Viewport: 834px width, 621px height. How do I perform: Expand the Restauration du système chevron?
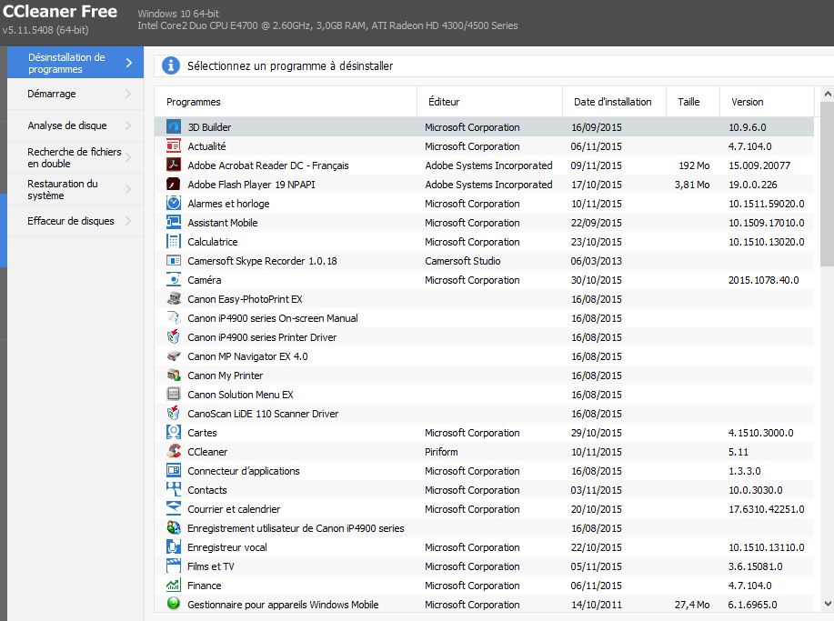[x=128, y=189]
